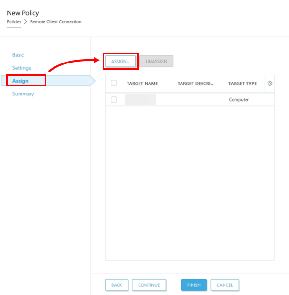Screen dimensions: 289x295
Task: Click the Computer target type cell
Action: tap(239, 100)
